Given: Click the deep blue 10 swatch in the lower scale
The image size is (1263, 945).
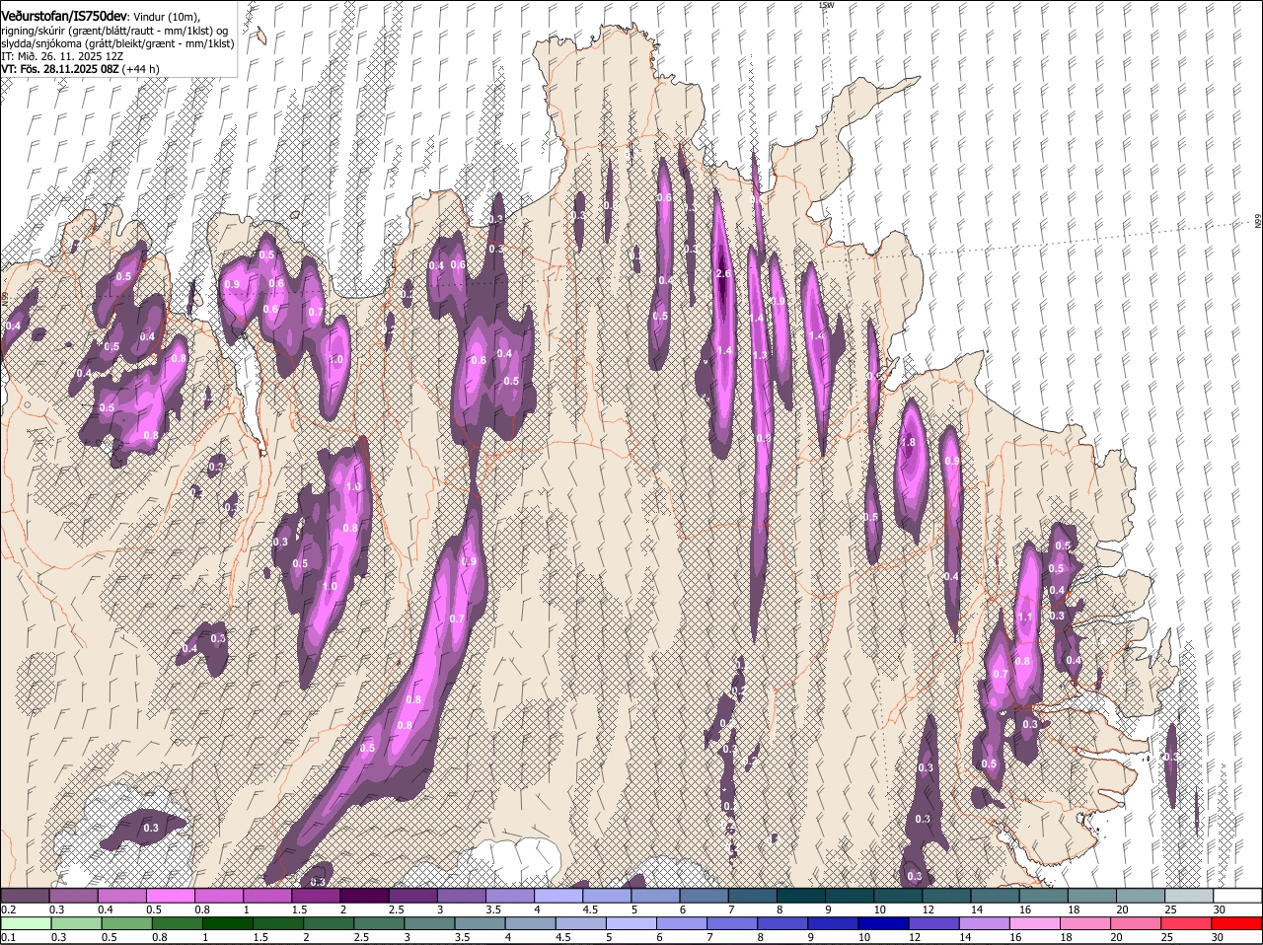Looking at the screenshot, I should 886,924.
